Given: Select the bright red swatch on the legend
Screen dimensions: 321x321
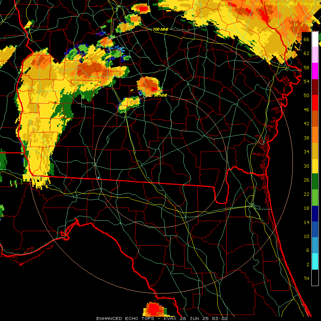Looking at the screenshot, I should tap(315, 103).
